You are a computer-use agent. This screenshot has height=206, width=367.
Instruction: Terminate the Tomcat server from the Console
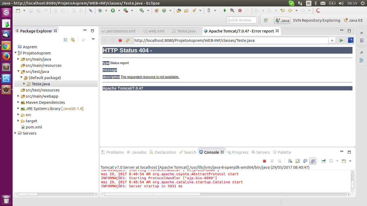(x=264, y=161)
